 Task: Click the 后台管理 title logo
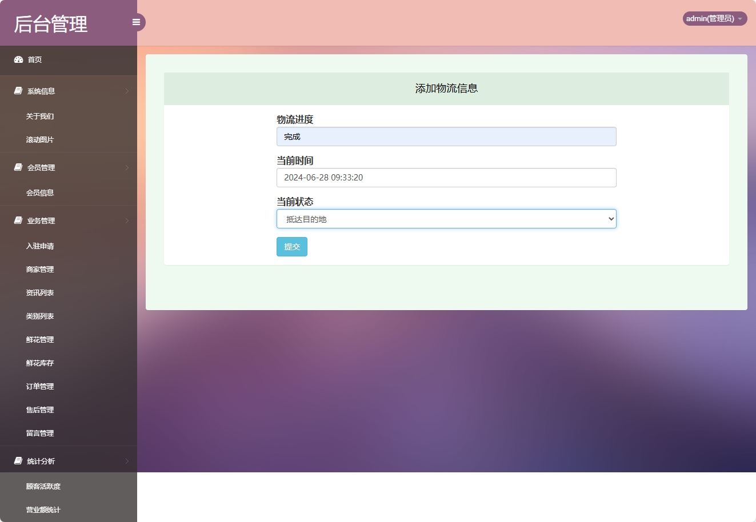click(51, 24)
